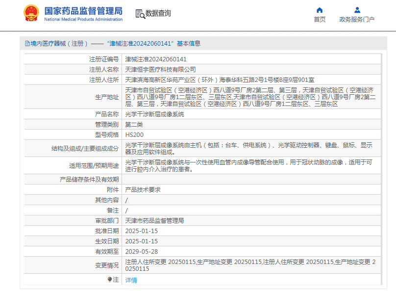Click the 结构及组成 composition description
The width and height of the screenshot is (396, 291).
(x=249, y=148)
